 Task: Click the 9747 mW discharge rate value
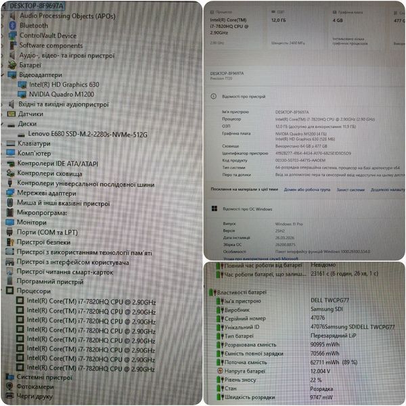pyautogui.click(x=321, y=397)
